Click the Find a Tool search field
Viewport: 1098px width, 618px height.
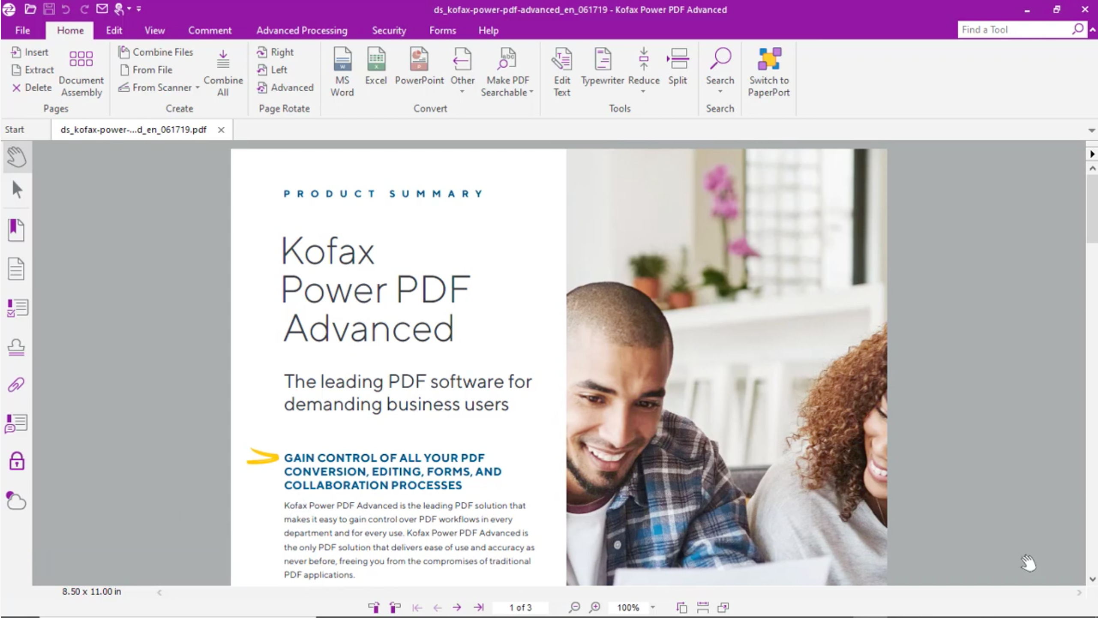[1014, 30]
